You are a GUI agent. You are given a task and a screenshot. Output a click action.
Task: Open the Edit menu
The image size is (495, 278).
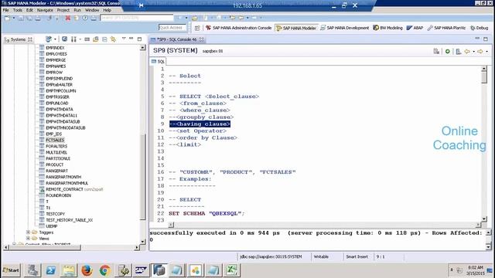coord(29,10)
